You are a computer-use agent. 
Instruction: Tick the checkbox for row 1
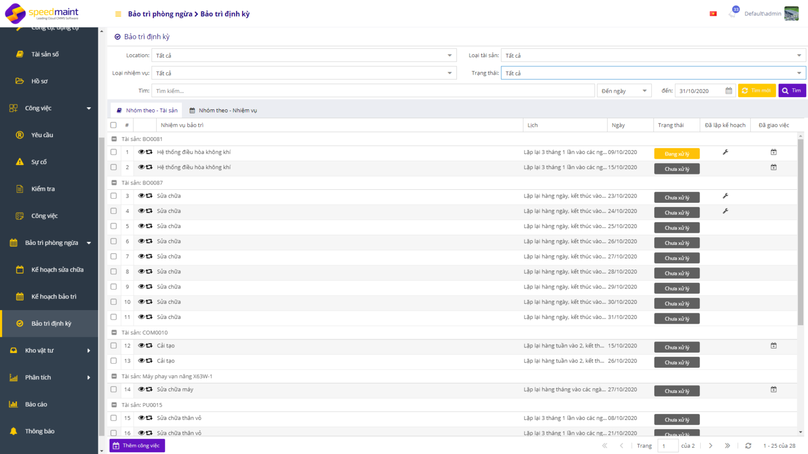pyautogui.click(x=114, y=152)
